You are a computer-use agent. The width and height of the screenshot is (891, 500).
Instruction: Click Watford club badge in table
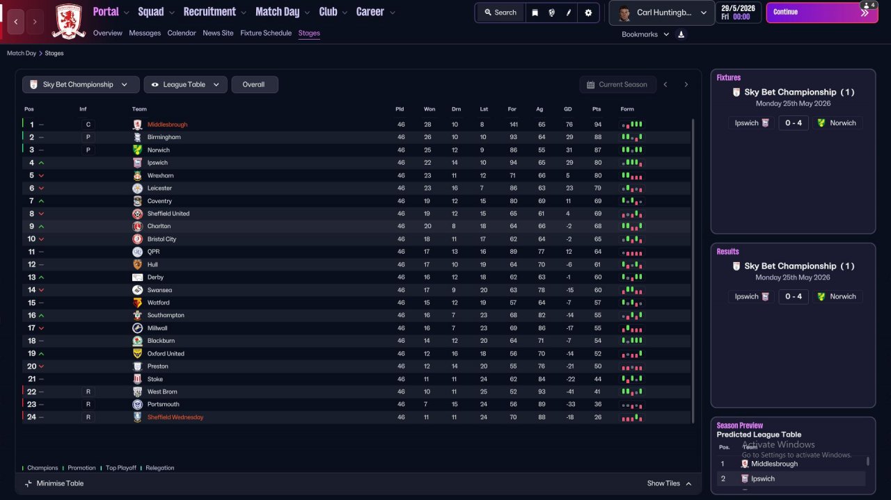point(138,303)
